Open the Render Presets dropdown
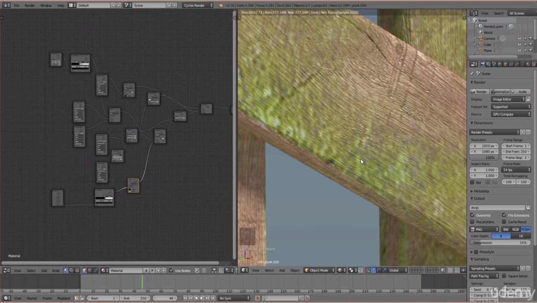 494,132
